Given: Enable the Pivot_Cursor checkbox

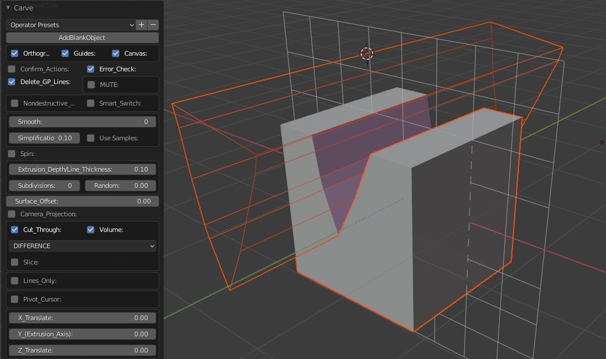Looking at the screenshot, I should click(x=15, y=299).
